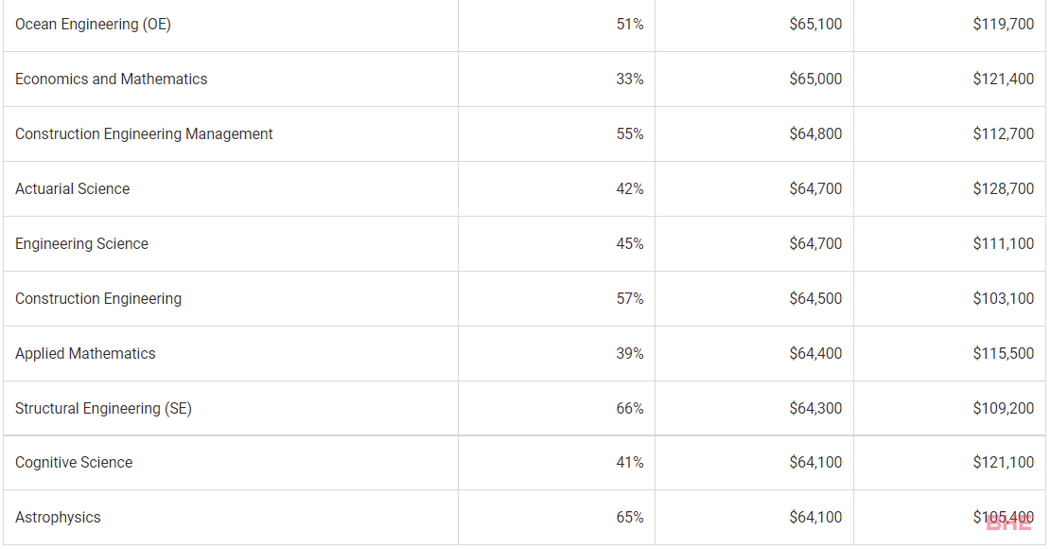Click Construction Engineering Management text
Viewport: 1050px width, 549px height.
tap(144, 134)
